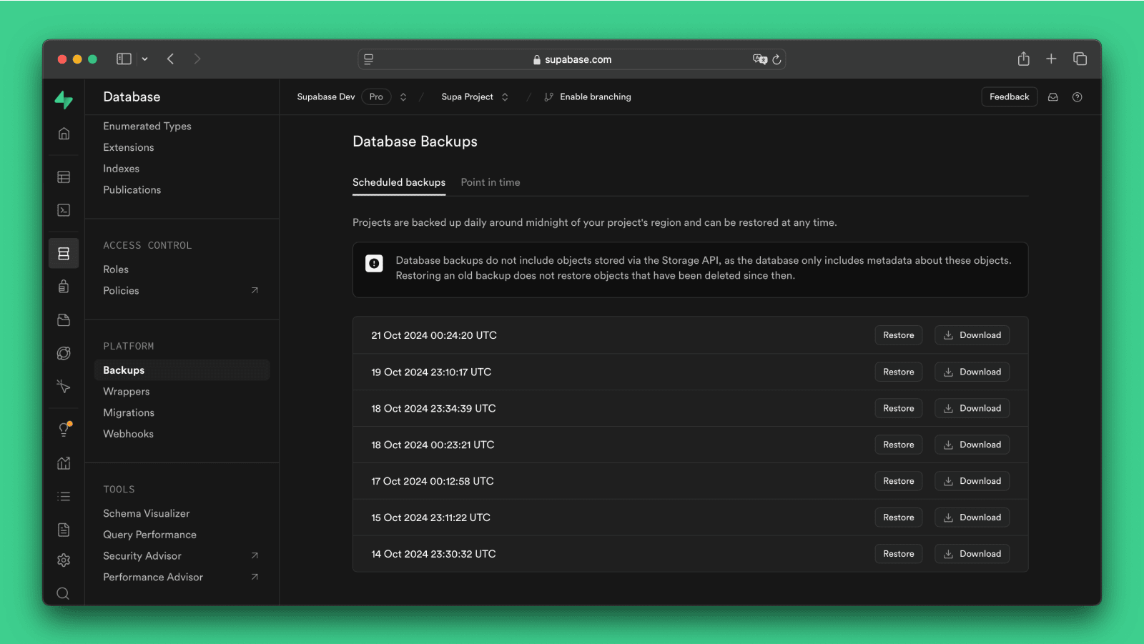Open Wrappers under Platform

point(127,392)
